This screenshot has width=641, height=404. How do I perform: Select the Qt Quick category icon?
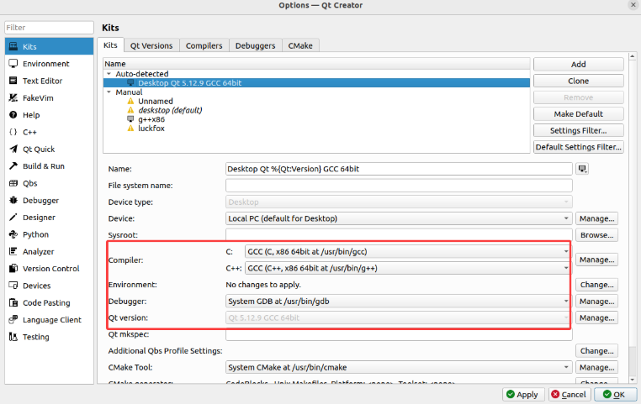(x=13, y=150)
